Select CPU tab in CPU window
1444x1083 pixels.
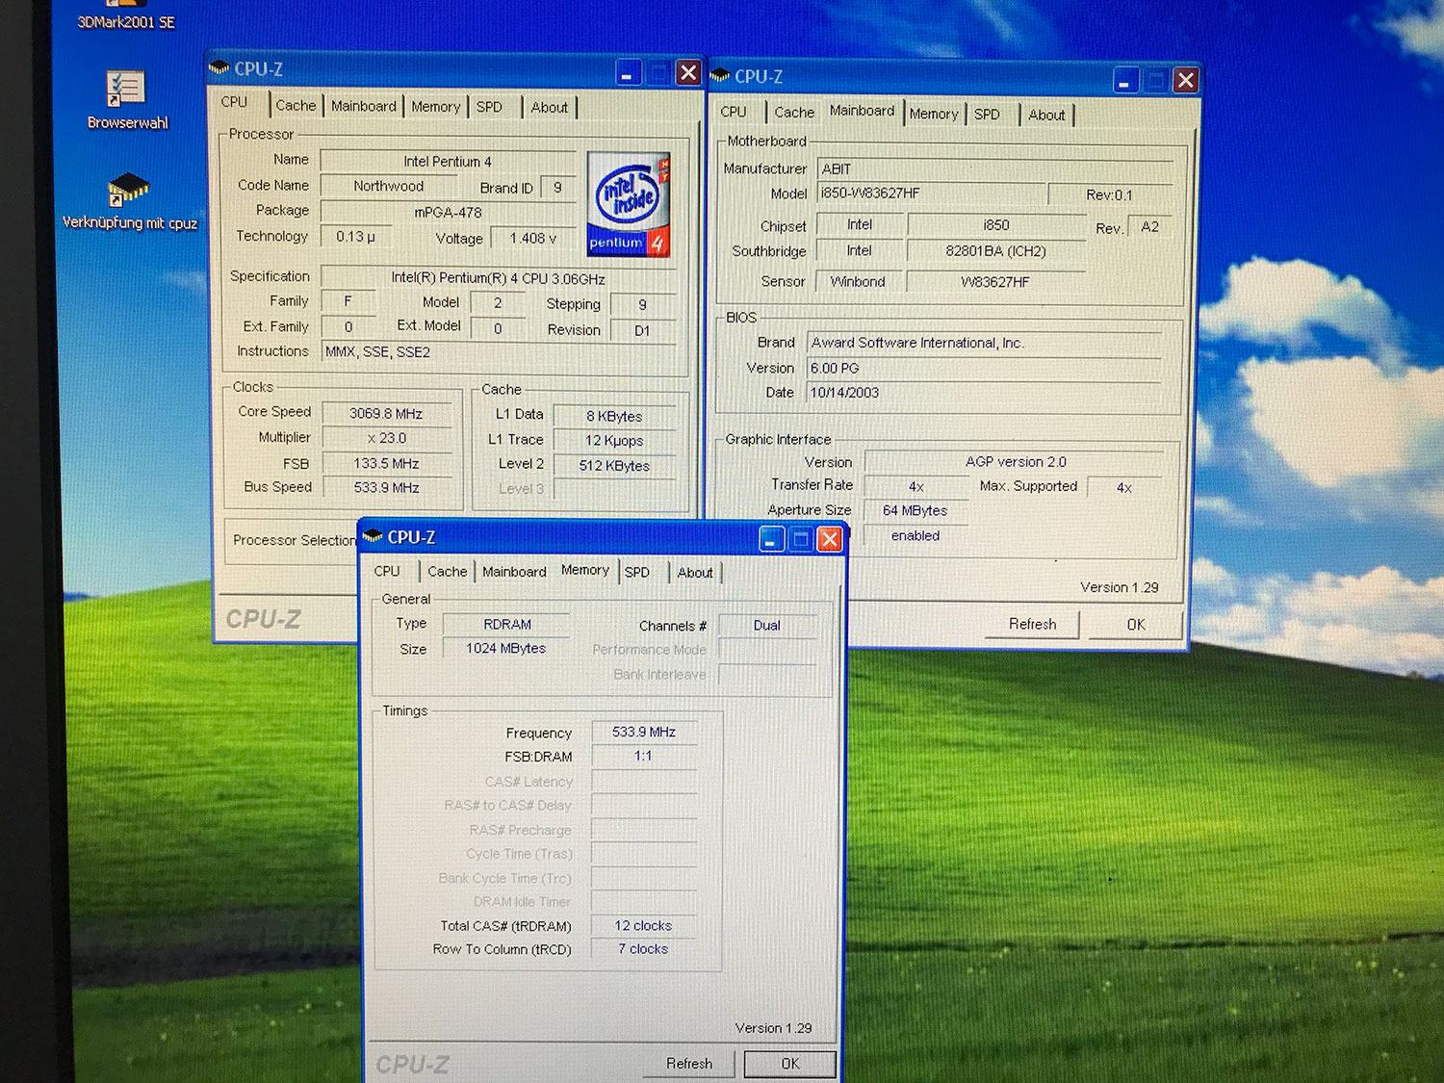point(235,102)
